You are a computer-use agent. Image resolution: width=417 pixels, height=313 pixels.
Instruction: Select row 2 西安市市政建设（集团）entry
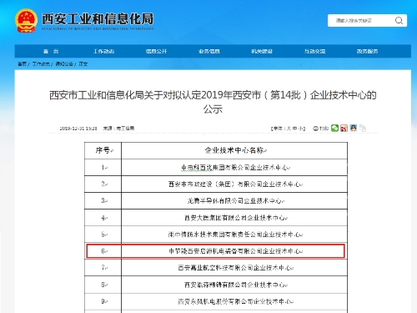216,184
